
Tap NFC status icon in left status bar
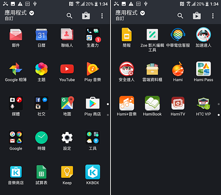tap(71, 4)
